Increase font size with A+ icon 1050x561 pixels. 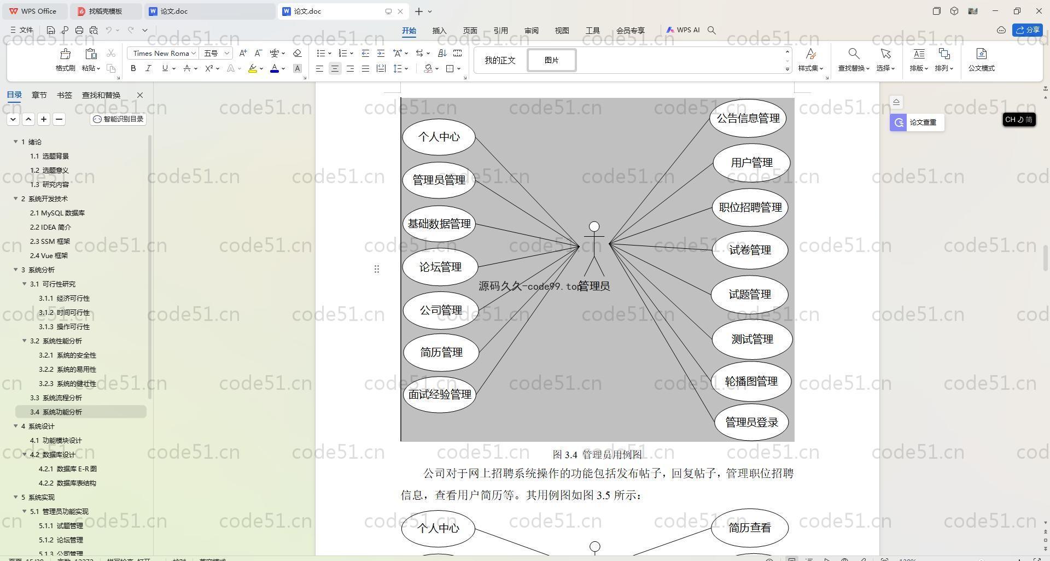243,53
